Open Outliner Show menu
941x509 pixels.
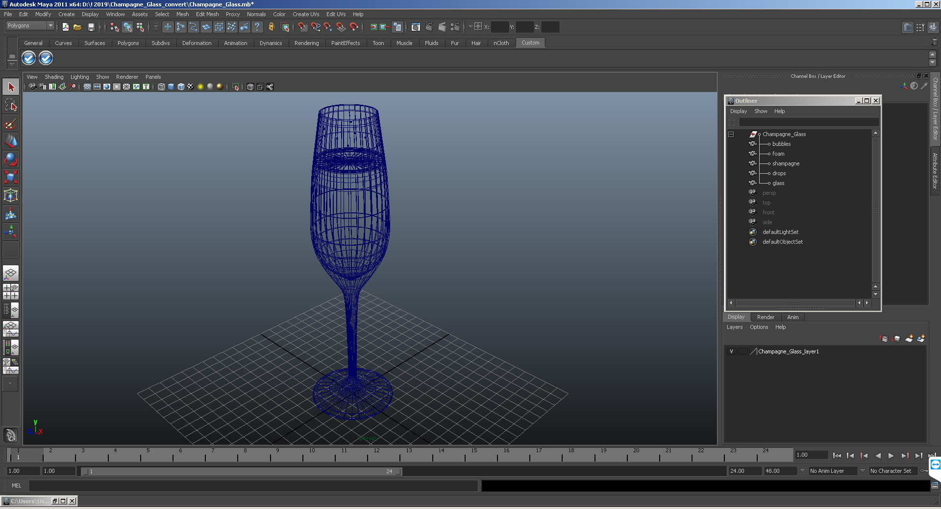[x=761, y=111]
